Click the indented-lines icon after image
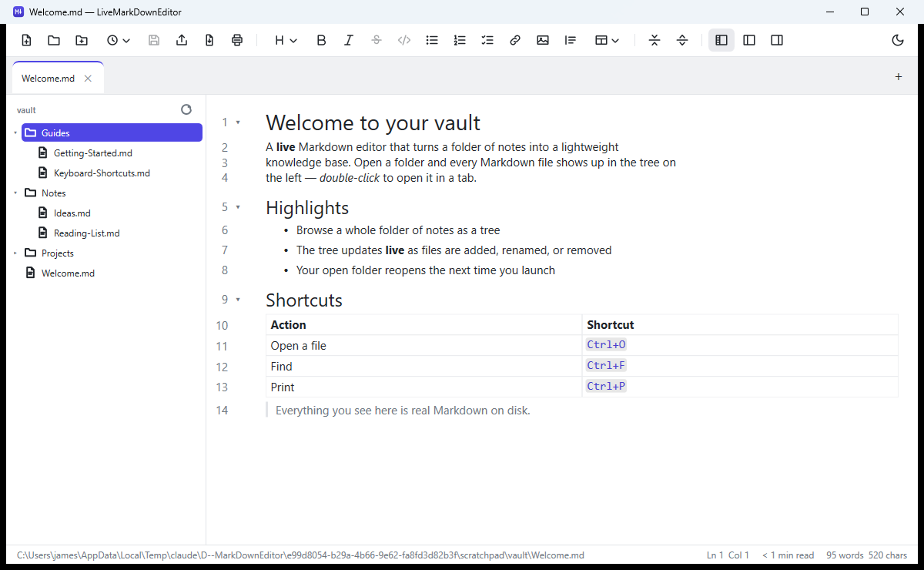 coord(571,41)
